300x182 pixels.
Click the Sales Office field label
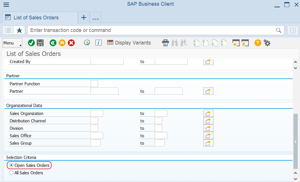pos(21,136)
